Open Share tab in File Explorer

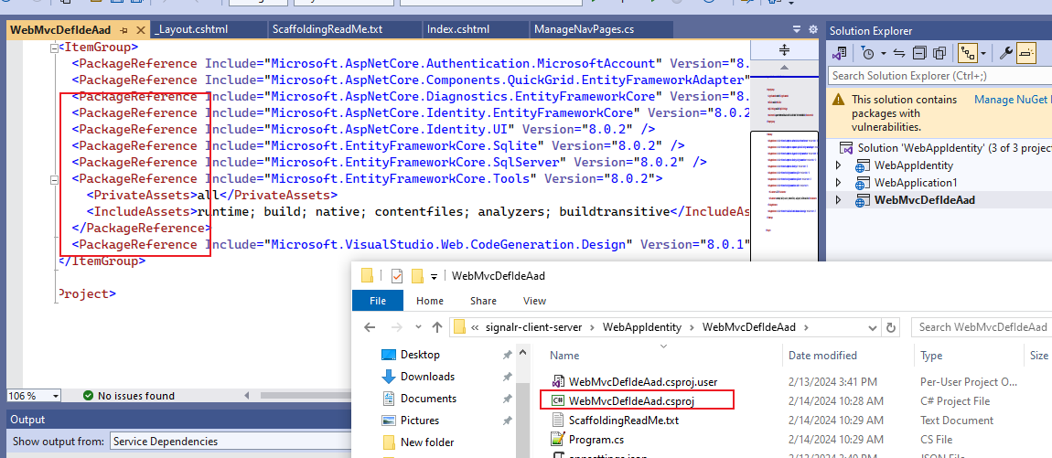tap(483, 301)
